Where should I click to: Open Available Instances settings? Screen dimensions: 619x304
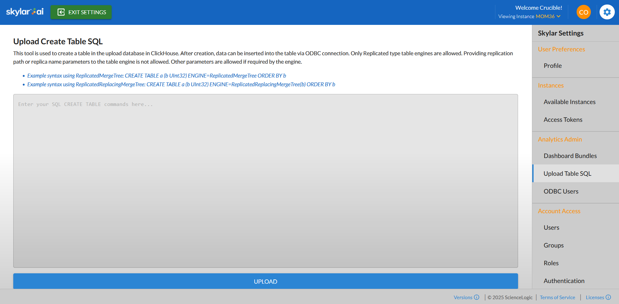click(569, 102)
